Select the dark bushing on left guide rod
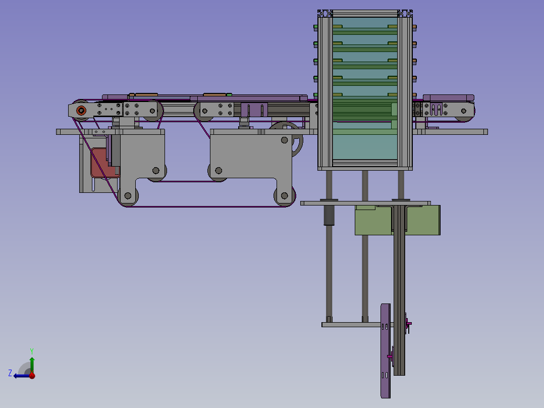This screenshot has width=544, height=408. tap(329, 215)
